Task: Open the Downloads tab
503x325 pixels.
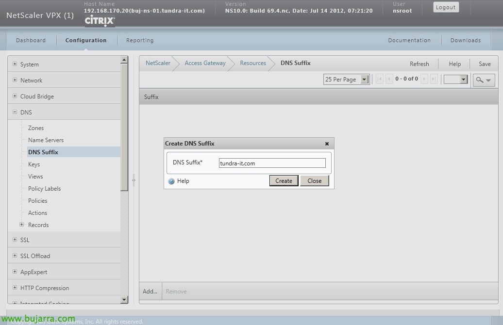Action: point(466,40)
